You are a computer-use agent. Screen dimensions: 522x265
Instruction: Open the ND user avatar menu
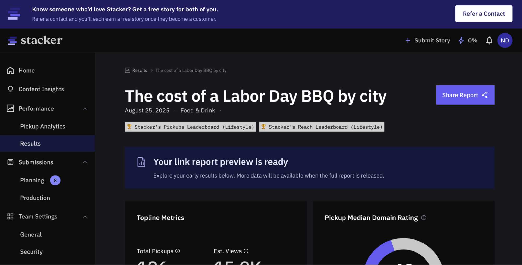point(505,40)
